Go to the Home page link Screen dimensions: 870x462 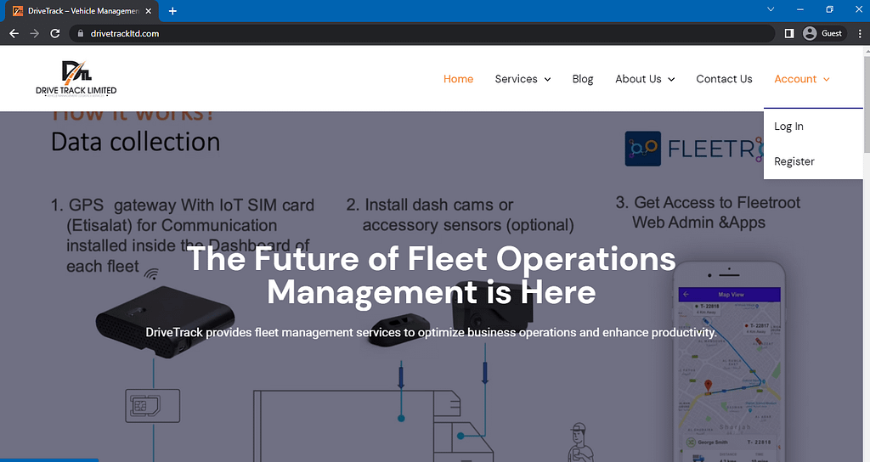point(458,79)
